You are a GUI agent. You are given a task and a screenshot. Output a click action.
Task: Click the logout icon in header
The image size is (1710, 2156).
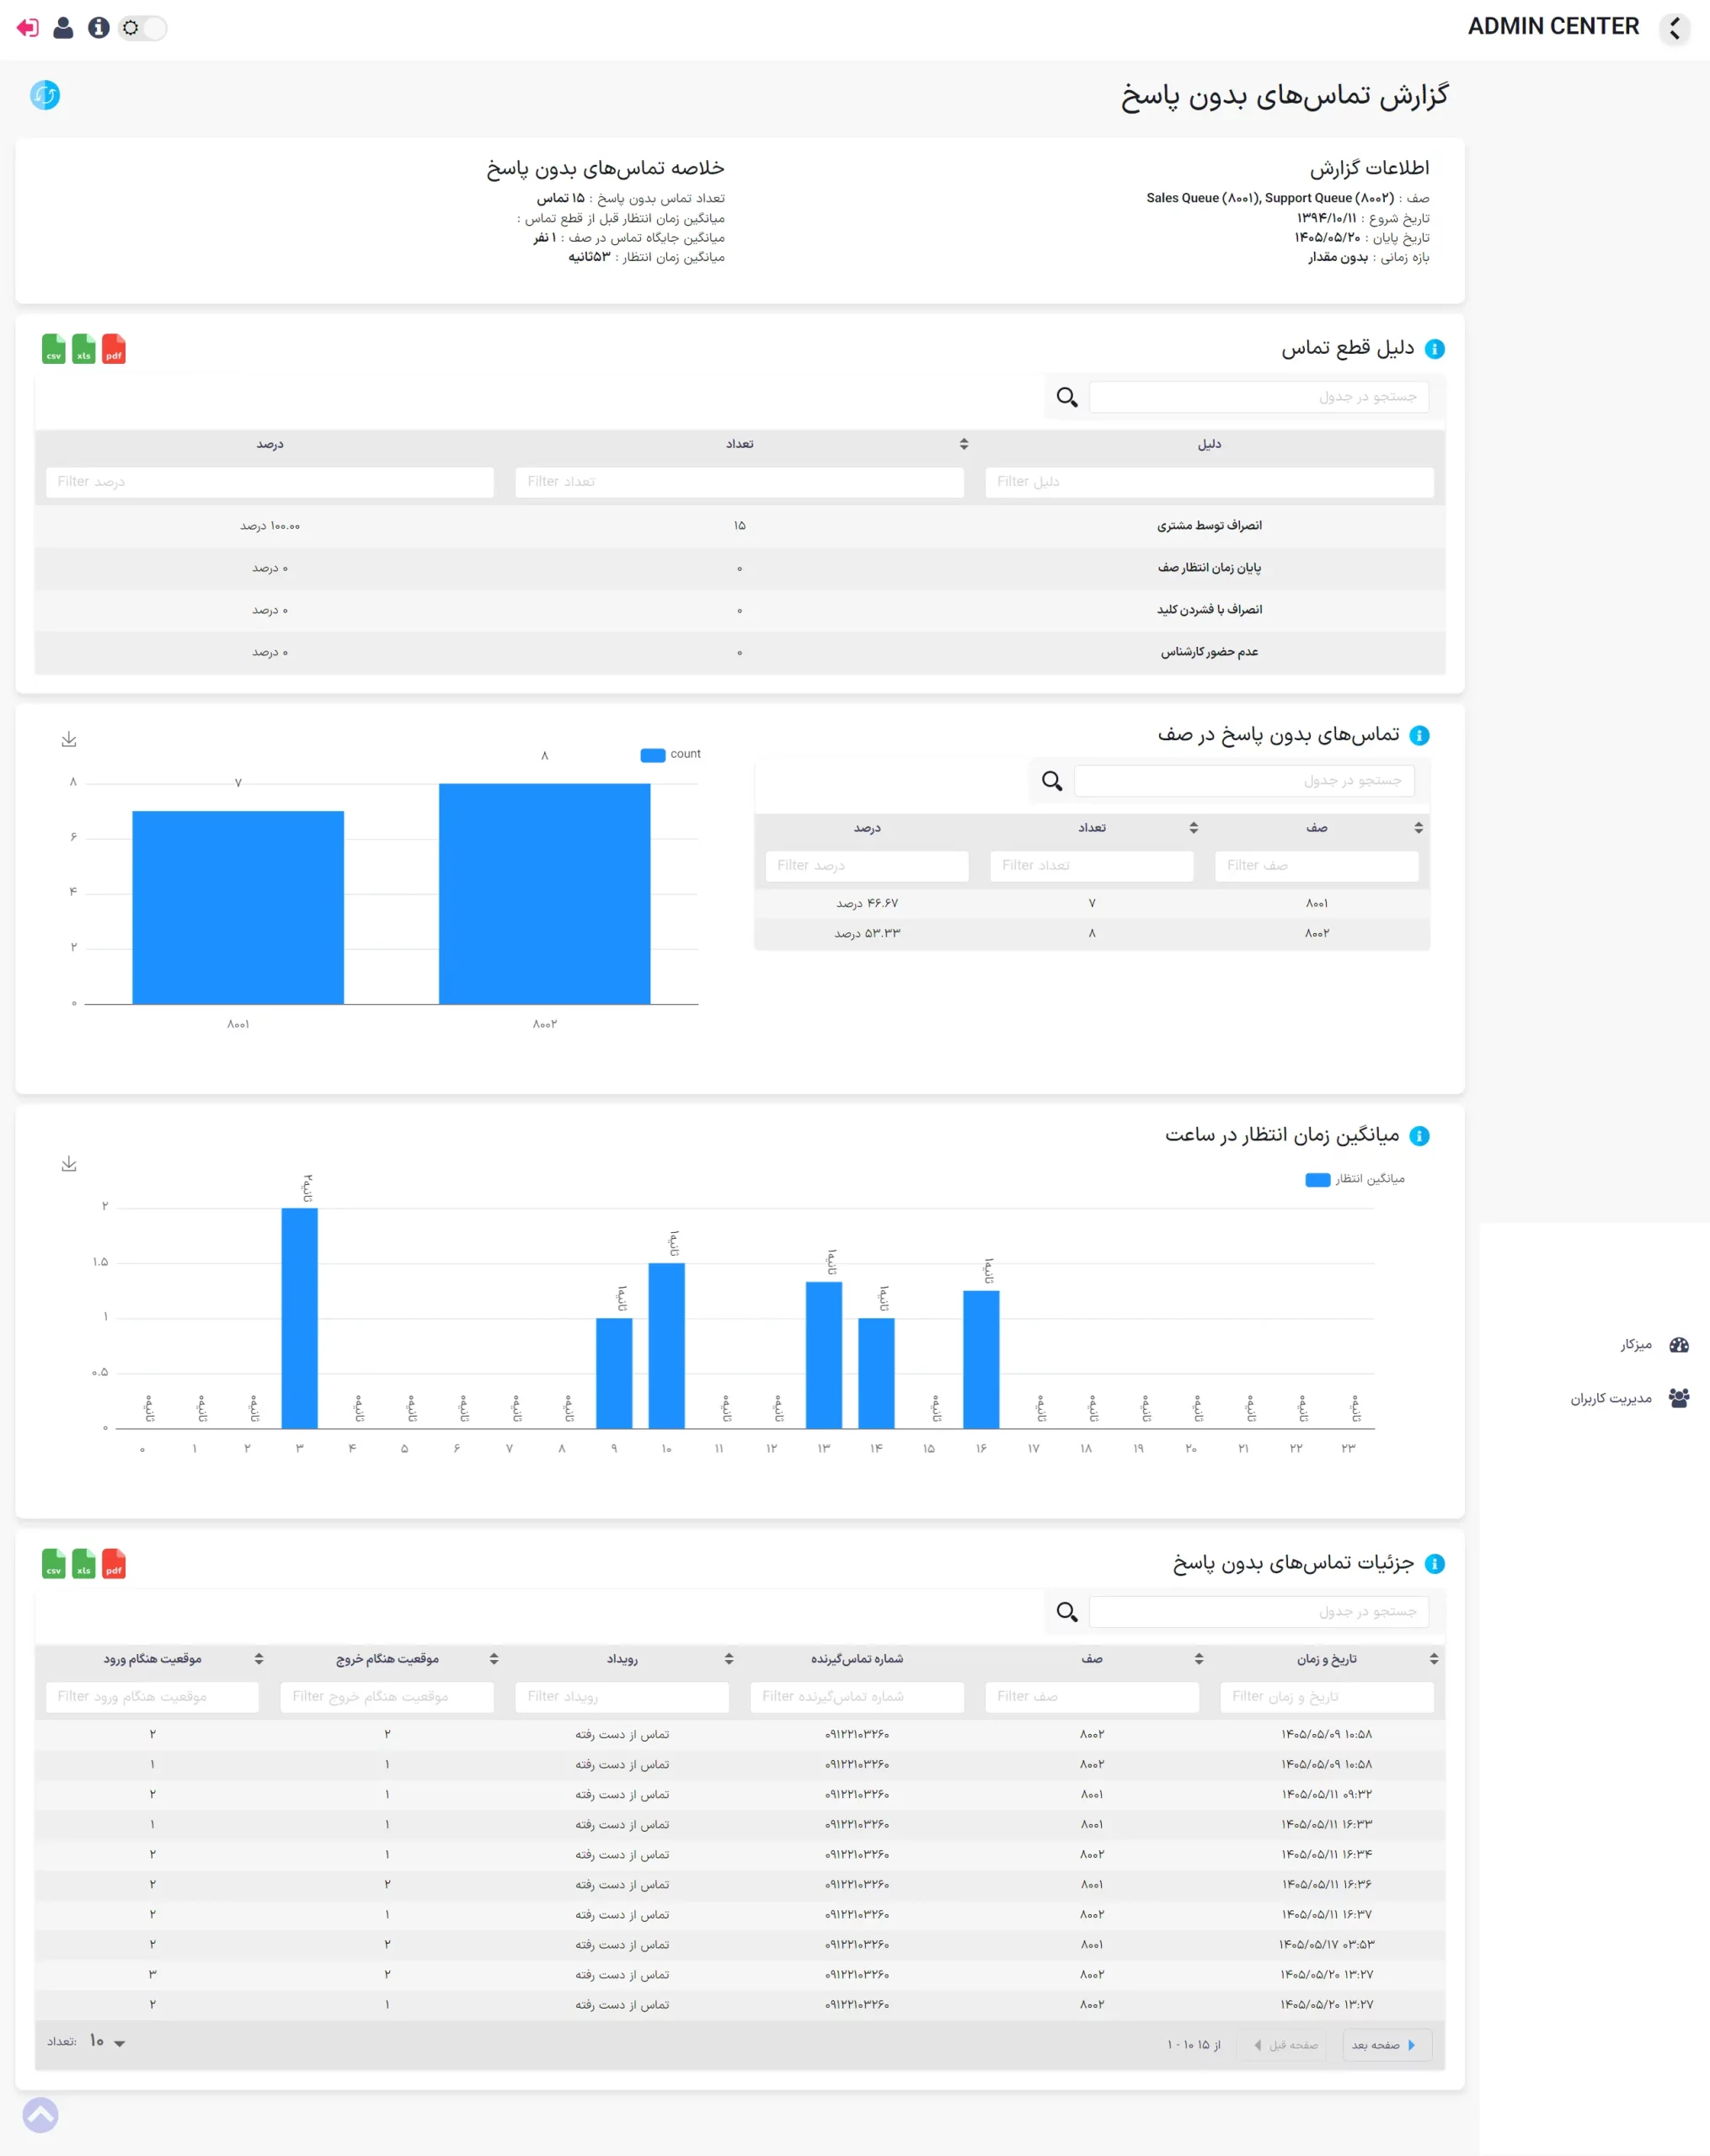28,28
